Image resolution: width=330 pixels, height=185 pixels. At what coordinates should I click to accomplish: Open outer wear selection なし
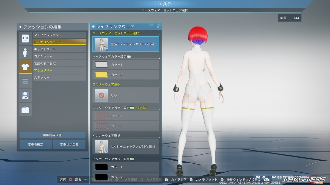pyautogui.click(x=126, y=95)
